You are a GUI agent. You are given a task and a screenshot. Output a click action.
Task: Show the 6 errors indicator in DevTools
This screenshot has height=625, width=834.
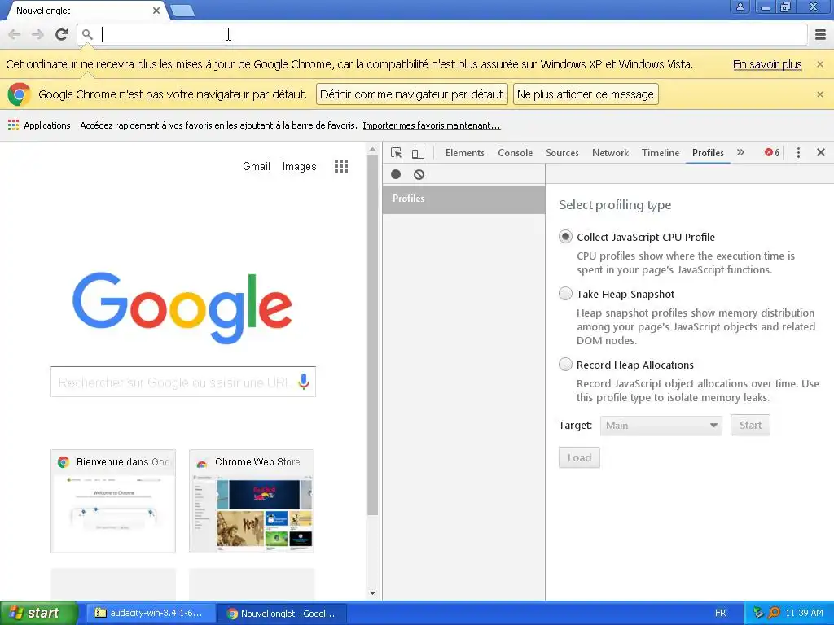(x=772, y=152)
